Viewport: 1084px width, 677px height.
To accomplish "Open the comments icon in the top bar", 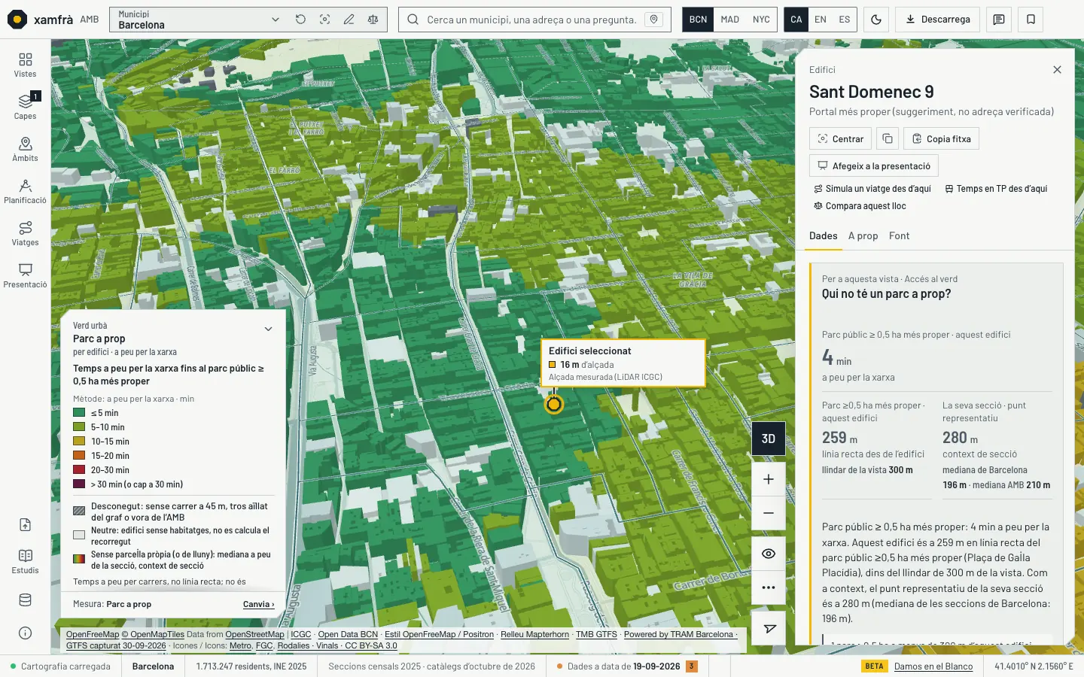I will [999, 20].
